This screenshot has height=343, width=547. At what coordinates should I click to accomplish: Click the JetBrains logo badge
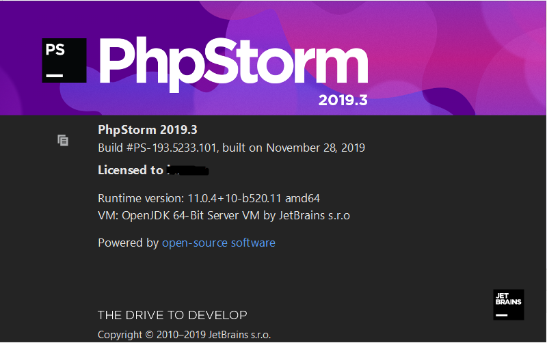508,305
